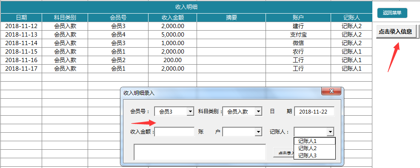Select the date cell 2018-11-13
This screenshot has height=168, width=420.
point(21,34)
